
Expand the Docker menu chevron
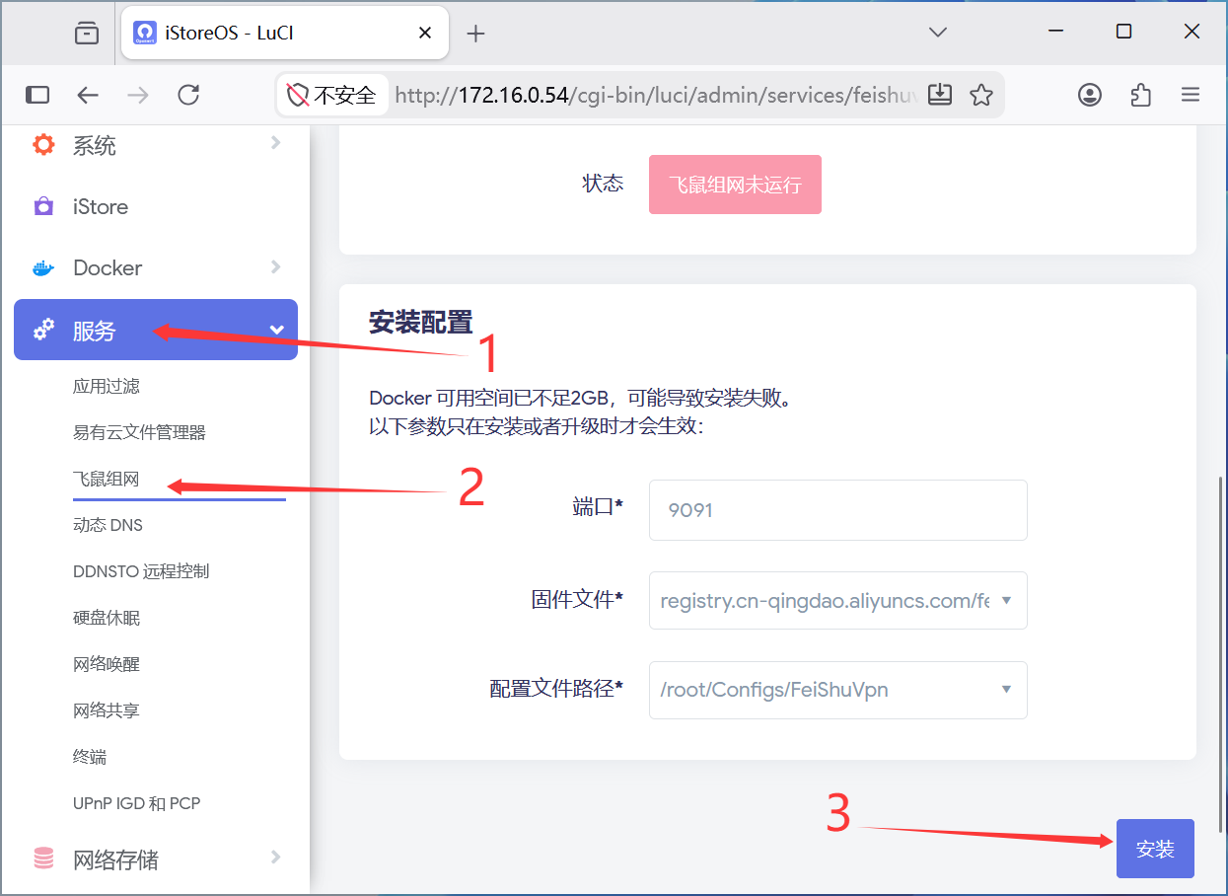[x=276, y=266]
